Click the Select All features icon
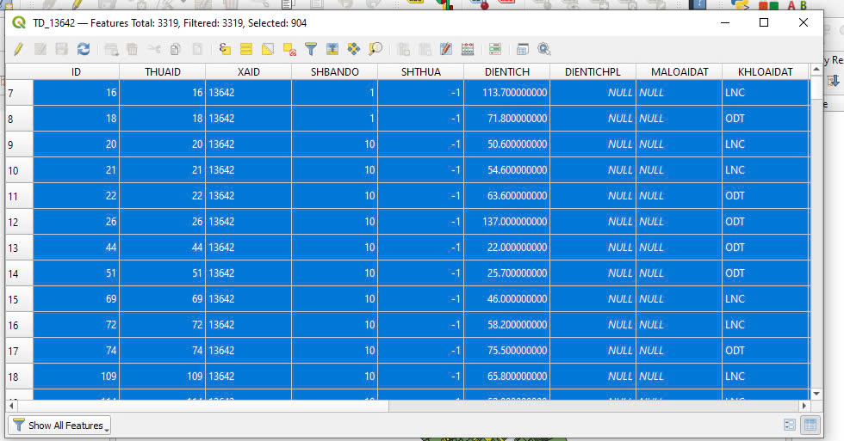Screen dimensions: 844x441 (246, 50)
